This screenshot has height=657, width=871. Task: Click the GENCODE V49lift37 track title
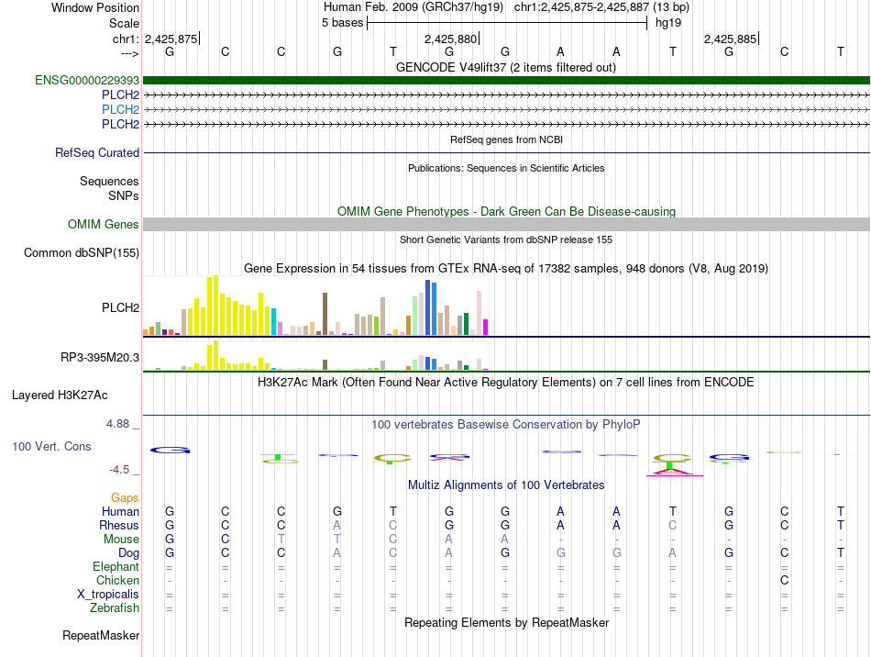tap(506, 67)
